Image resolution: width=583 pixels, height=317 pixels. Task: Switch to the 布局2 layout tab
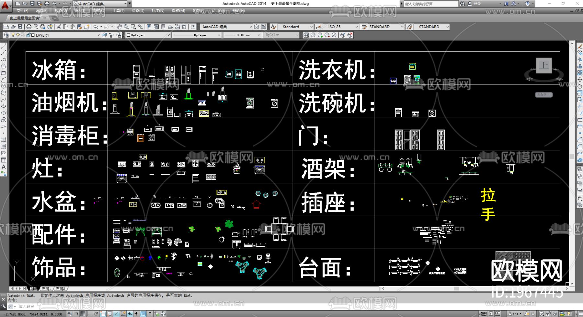pyautogui.click(x=61, y=288)
